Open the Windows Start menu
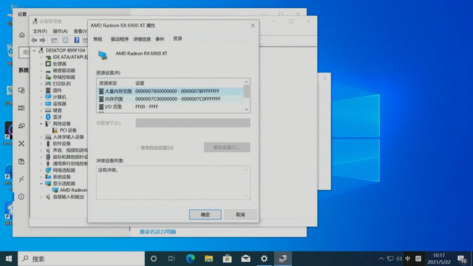The width and height of the screenshot is (473, 266). (9, 259)
